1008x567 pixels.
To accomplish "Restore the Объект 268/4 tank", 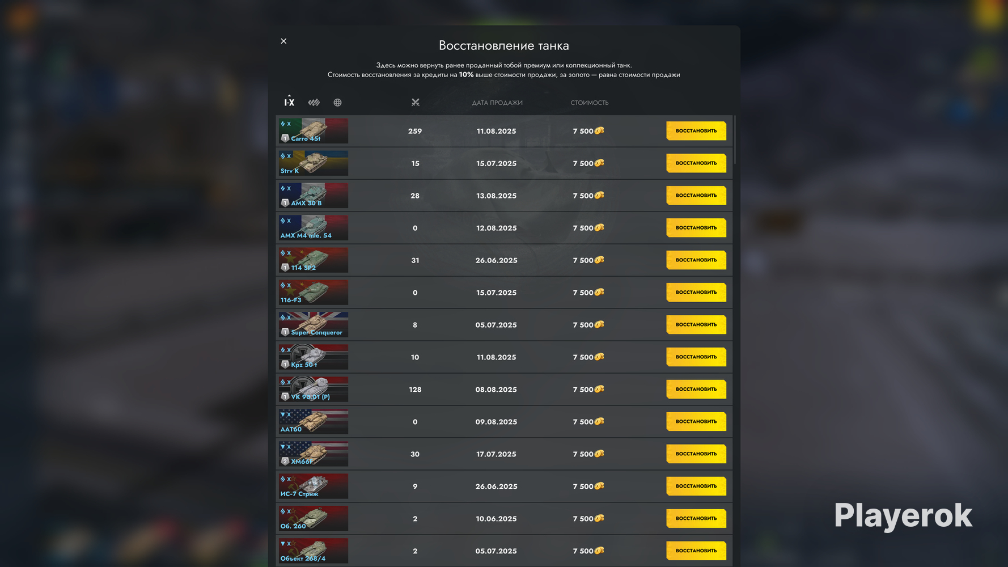I will point(696,551).
